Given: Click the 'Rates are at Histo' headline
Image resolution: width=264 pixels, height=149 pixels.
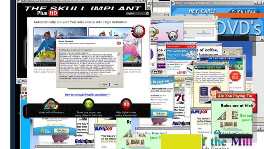Looking at the screenshot, I should point(236,106).
